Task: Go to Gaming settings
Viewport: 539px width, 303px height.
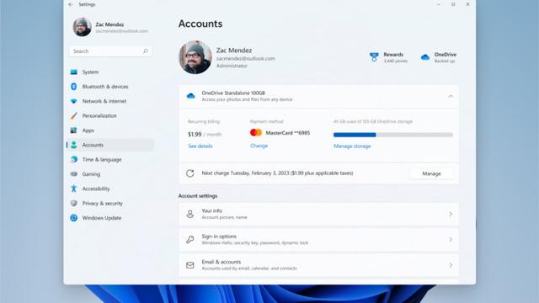Action: pyautogui.click(x=110, y=174)
